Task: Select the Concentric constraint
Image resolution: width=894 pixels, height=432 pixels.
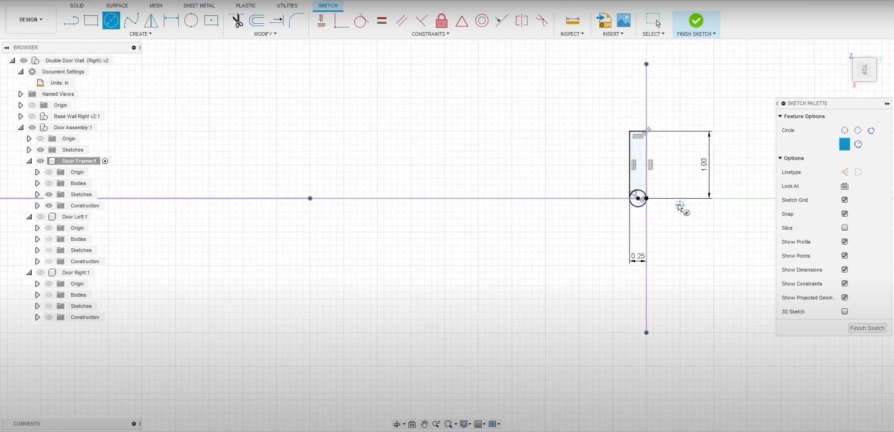Action: click(x=482, y=20)
